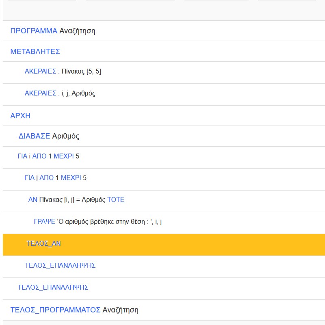Click the 'ΓΡΑΨΕ' output statement line
The height and width of the screenshot is (325, 325).
(164, 223)
